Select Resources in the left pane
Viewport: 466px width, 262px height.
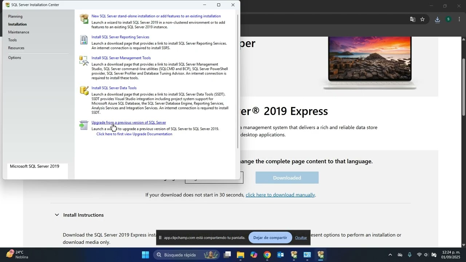16,48
